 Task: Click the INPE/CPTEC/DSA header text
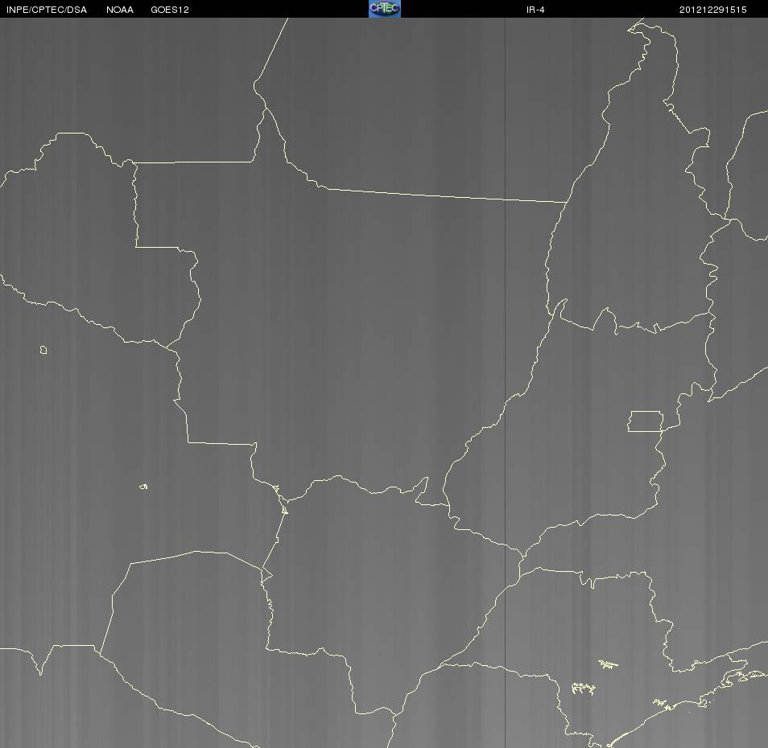tap(47, 10)
